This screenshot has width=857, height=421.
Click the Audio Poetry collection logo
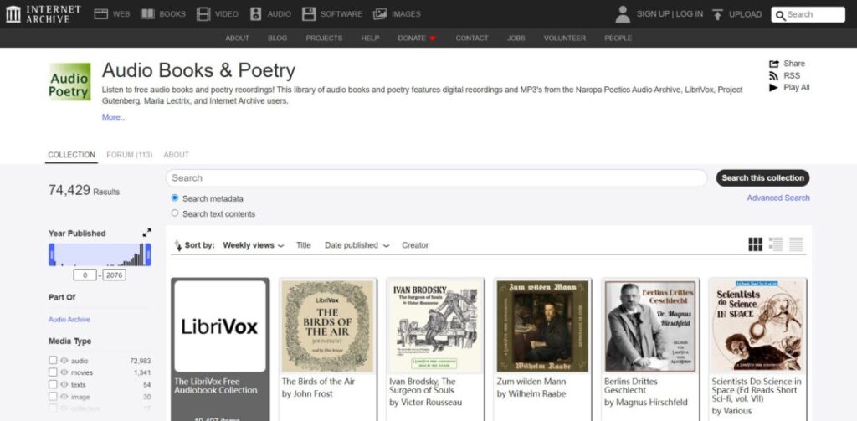click(x=69, y=81)
